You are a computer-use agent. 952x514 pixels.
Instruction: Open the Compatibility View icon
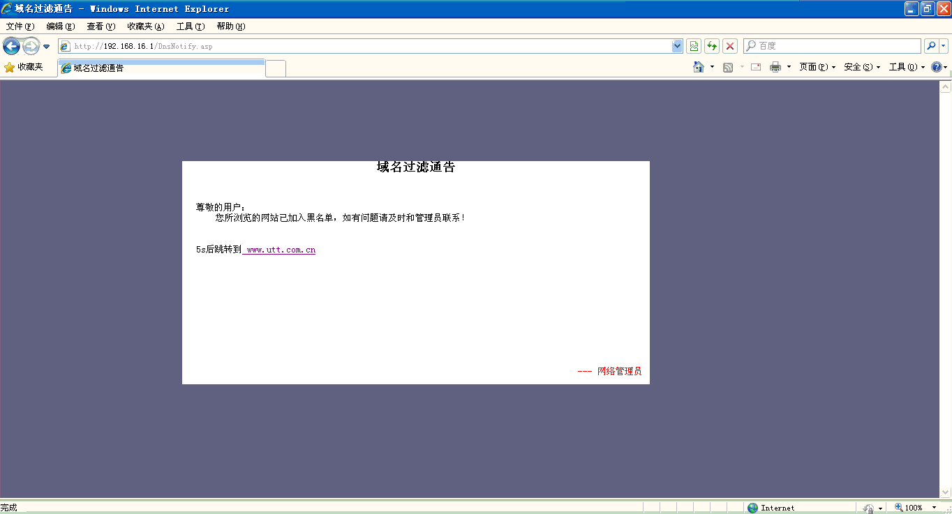[693, 45]
